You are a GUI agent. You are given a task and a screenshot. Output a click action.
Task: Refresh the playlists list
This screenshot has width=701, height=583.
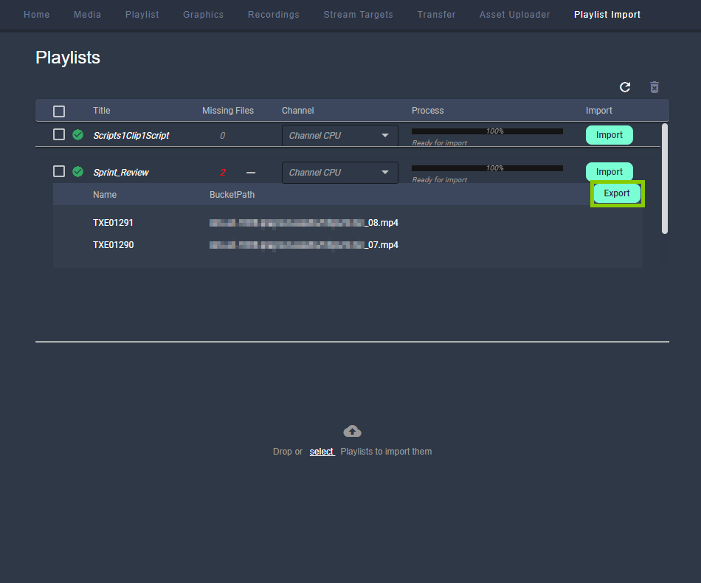pos(625,87)
